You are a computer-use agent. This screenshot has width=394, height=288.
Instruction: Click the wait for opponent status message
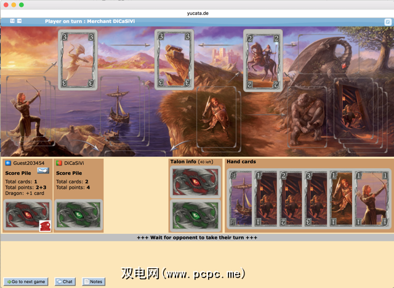[x=197, y=238]
